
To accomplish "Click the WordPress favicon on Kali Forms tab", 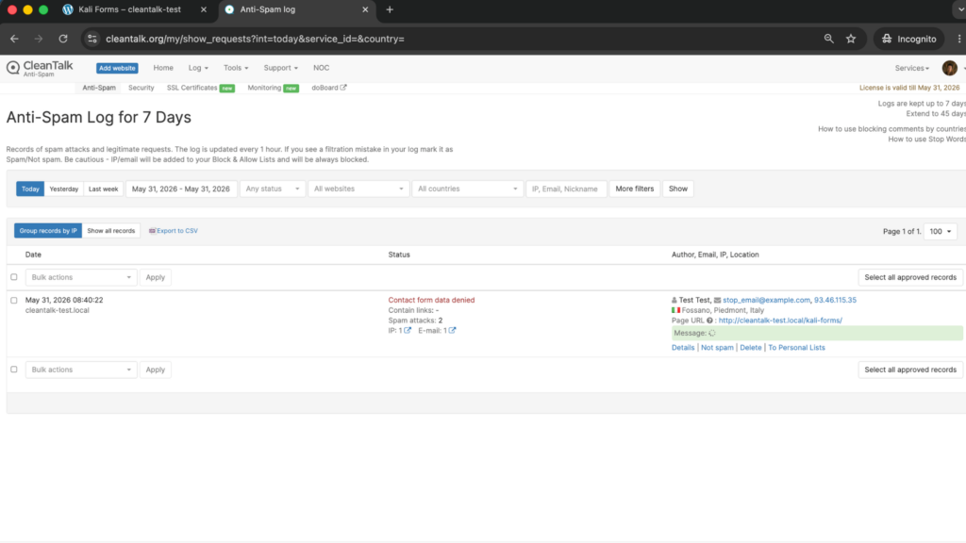I will coord(68,9).
